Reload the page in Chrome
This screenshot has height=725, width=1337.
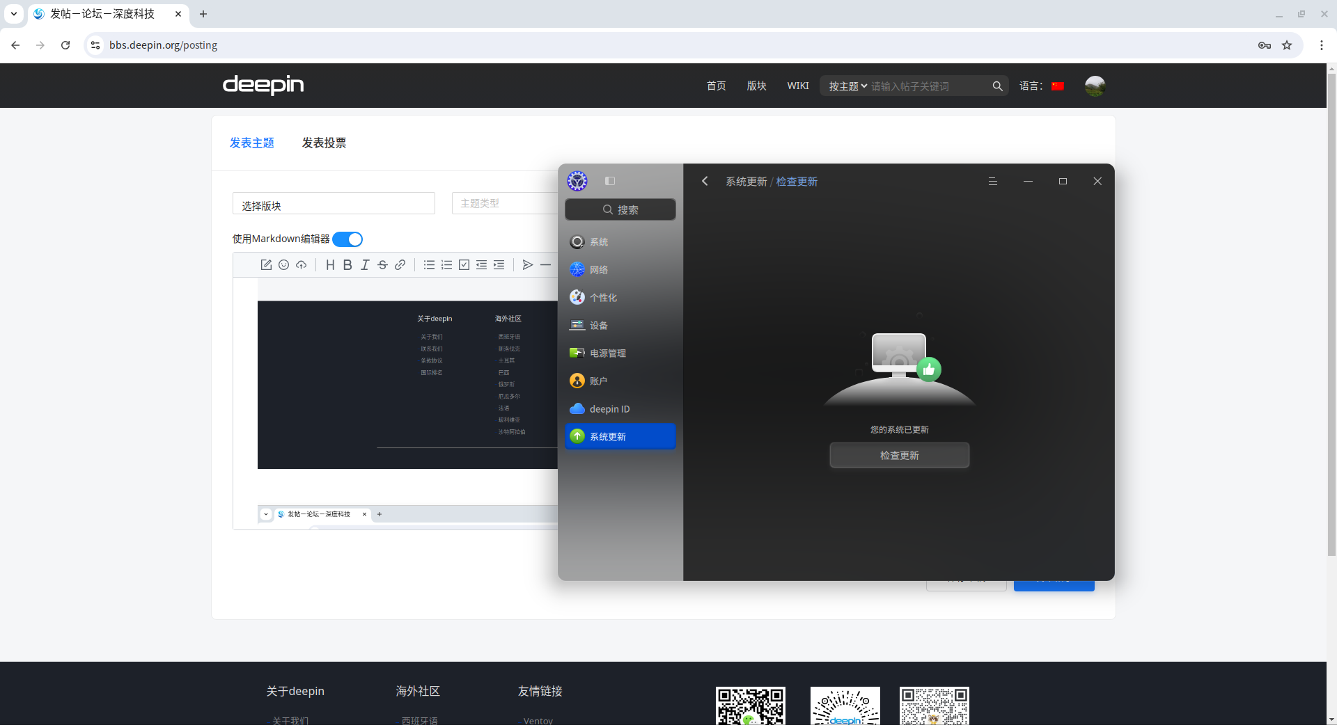tap(65, 45)
